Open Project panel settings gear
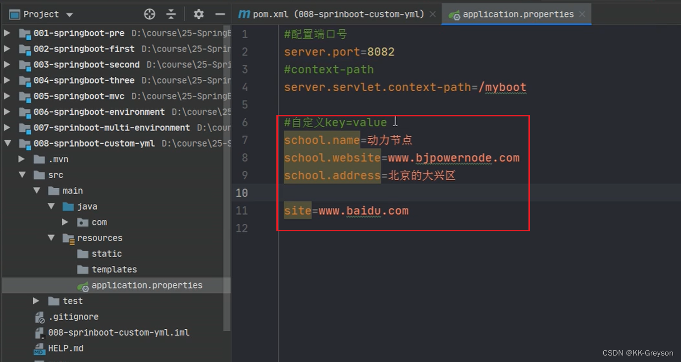Screen dimensions: 681x362 click(199, 14)
